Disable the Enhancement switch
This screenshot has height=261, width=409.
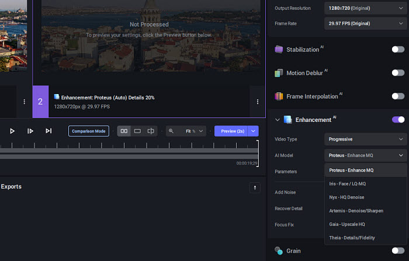pyautogui.click(x=398, y=120)
